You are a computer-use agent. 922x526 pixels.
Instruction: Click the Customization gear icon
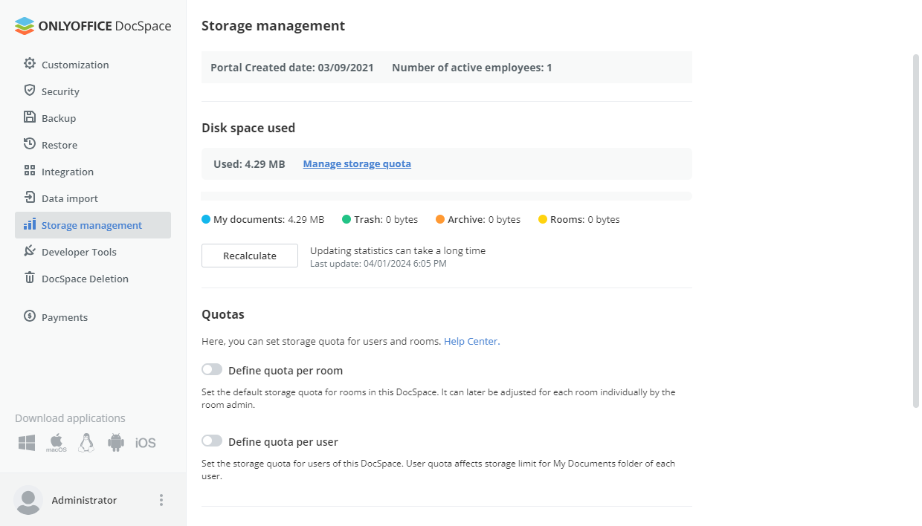[x=30, y=64]
